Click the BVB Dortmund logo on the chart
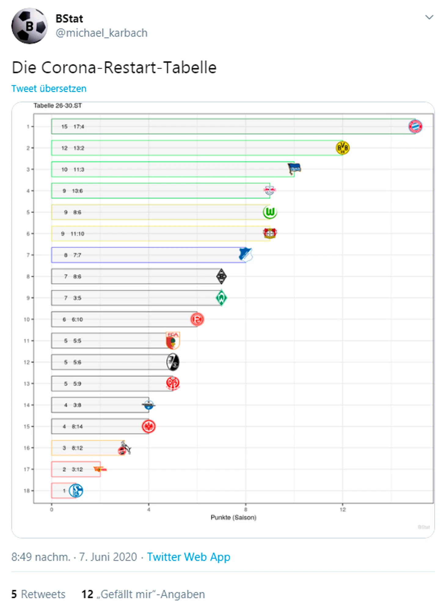 (x=342, y=148)
